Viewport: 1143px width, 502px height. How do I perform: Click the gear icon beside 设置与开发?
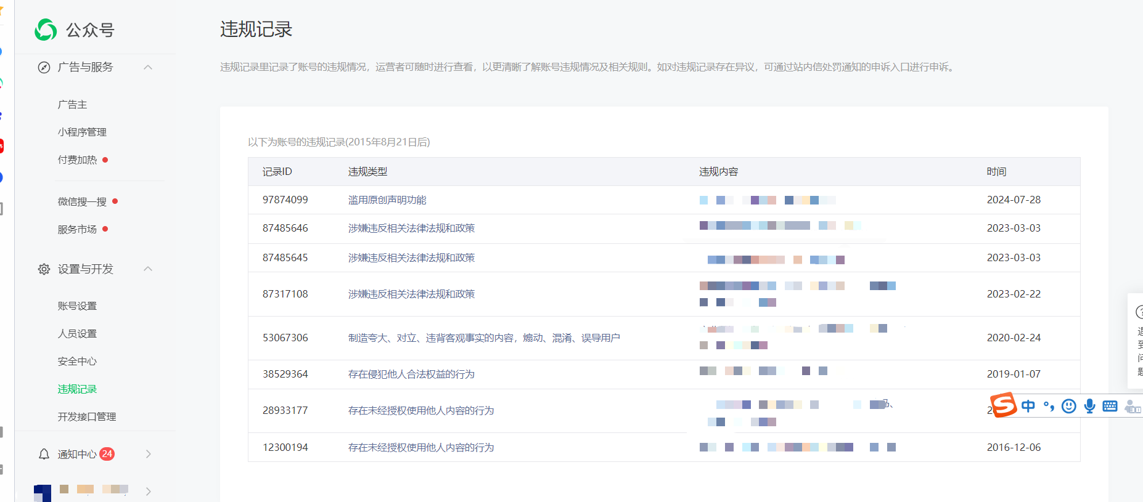44,269
